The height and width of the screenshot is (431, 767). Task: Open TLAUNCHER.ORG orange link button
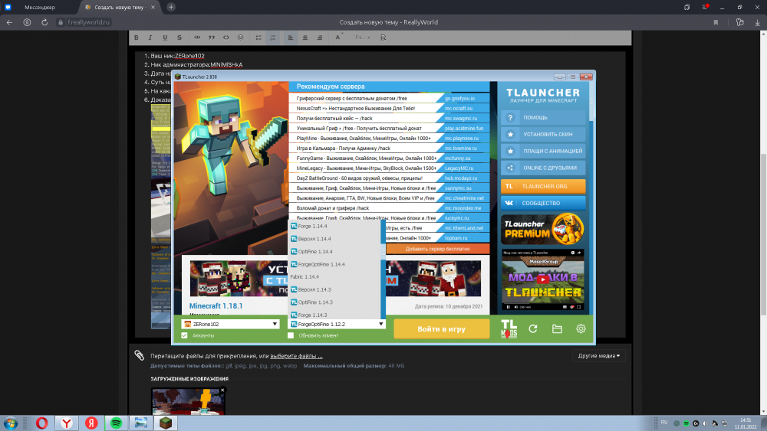(x=543, y=187)
